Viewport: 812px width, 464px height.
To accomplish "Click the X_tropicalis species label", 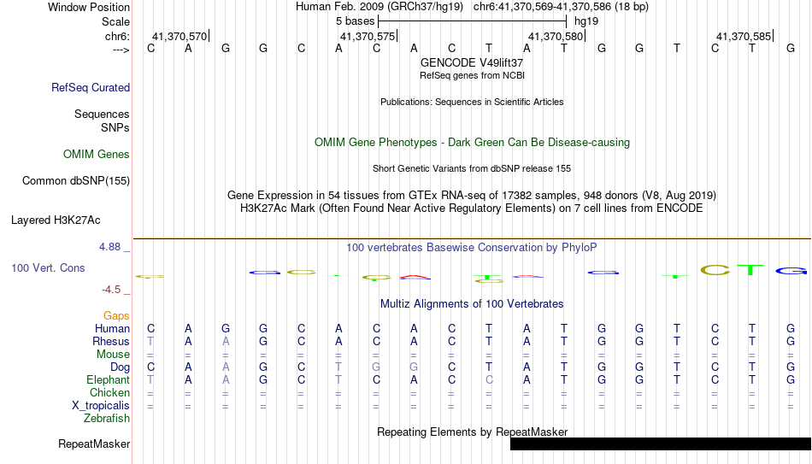I will (101, 406).
